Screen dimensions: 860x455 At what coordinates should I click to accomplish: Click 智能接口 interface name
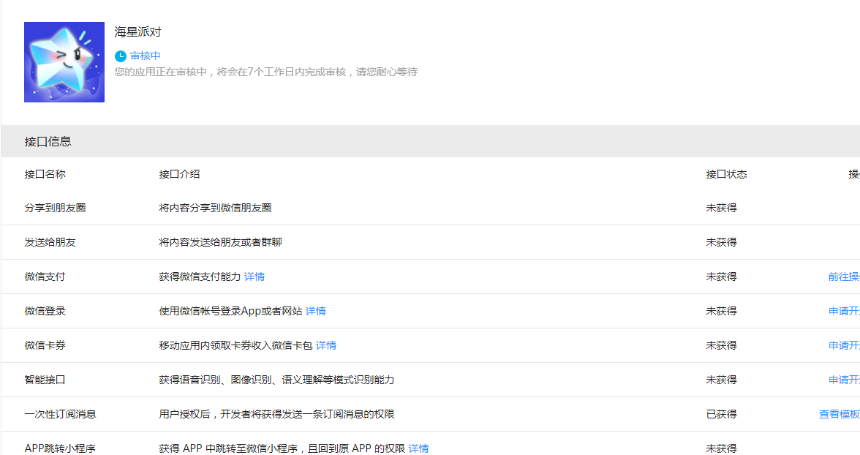[x=45, y=380]
